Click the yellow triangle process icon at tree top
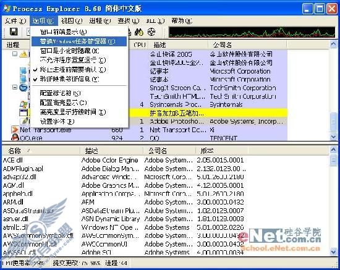The width and height of the screenshot is (340, 270). point(23,54)
